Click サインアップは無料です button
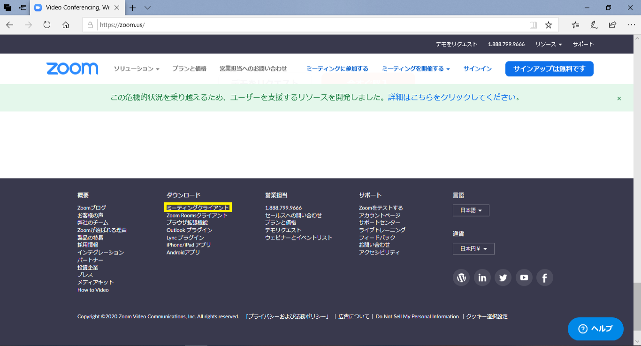The height and width of the screenshot is (346, 641). pos(549,69)
